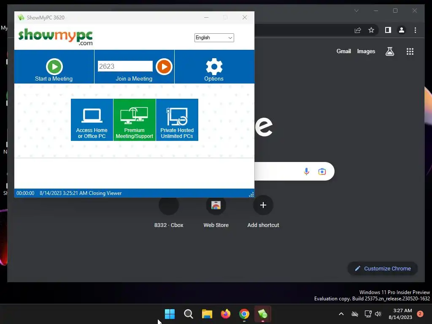Viewport: 432px width, 324px height.
Task: Click the ShowMyPC window resize grip
Action: (x=251, y=194)
